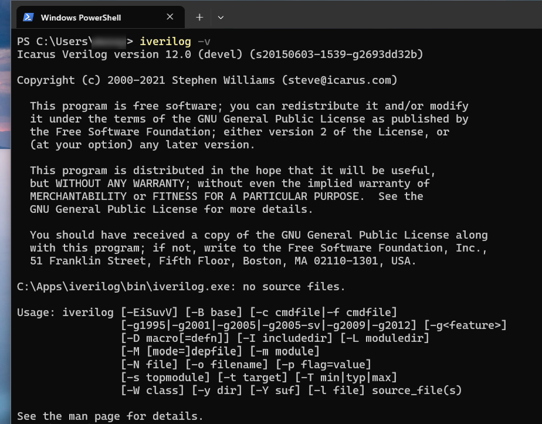
Task: Click the '-v' flag in the command line
Action: (204, 42)
